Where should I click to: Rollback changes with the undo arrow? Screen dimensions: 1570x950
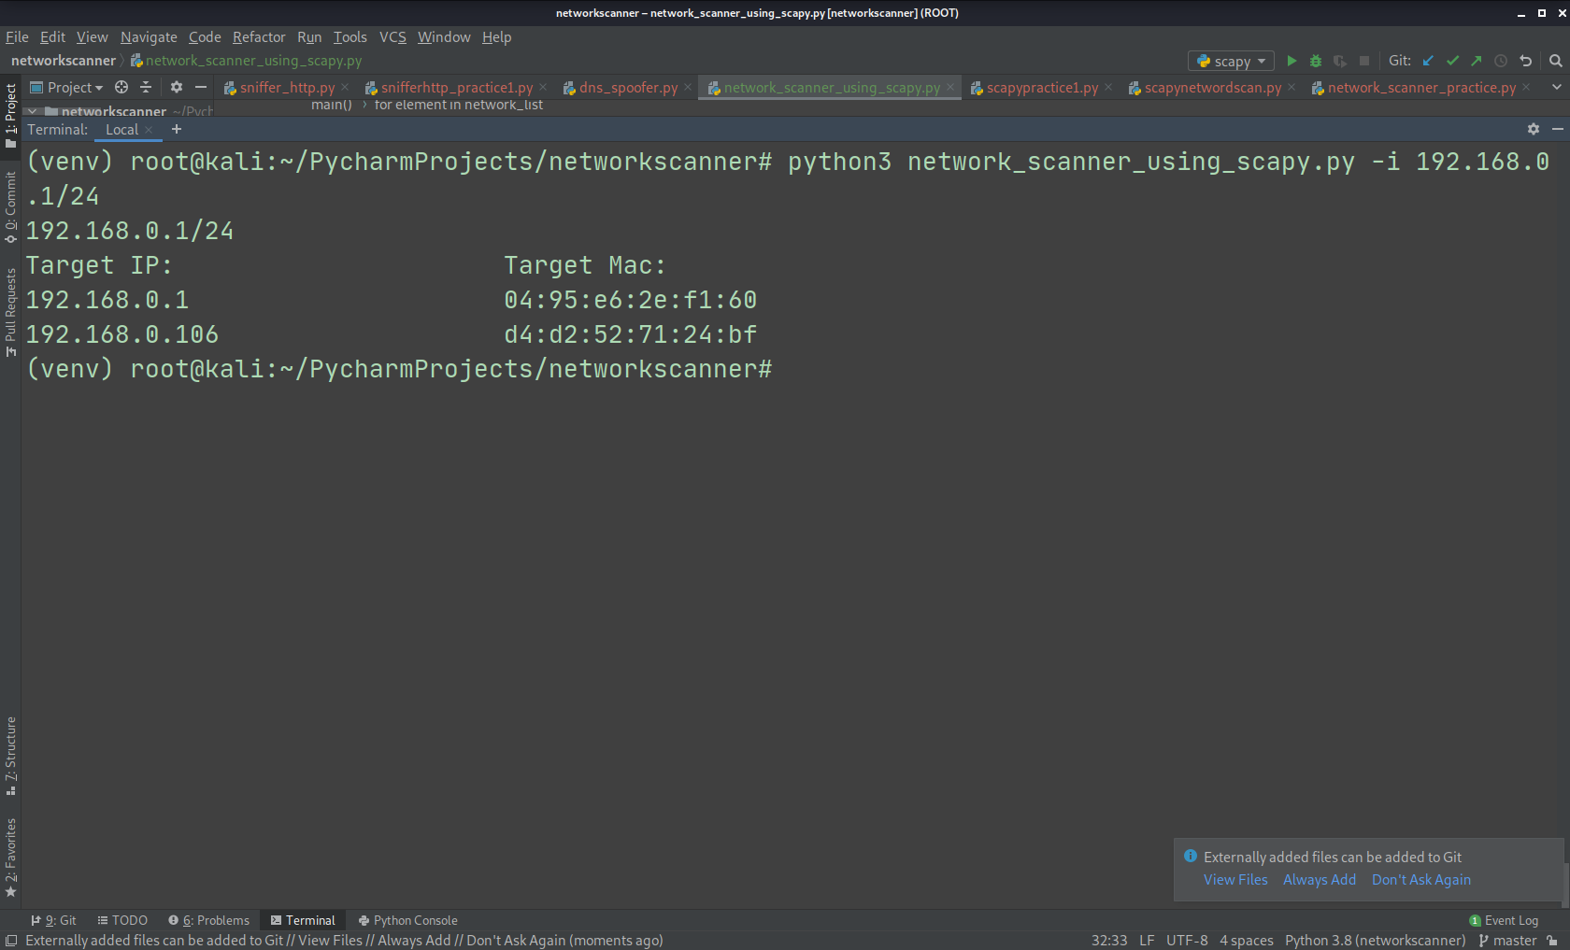[x=1526, y=61]
